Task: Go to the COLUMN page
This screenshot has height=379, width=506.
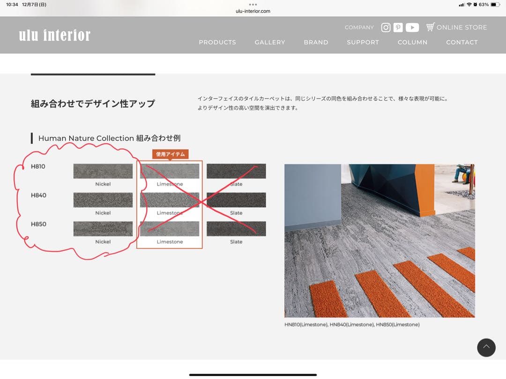Action: click(x=412, y=42)
